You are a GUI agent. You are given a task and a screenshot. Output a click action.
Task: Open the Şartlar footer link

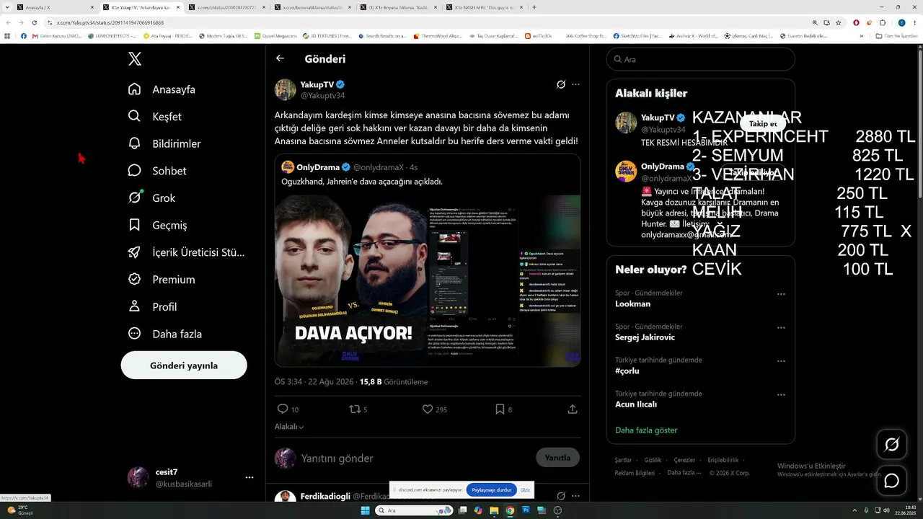[623, 460]
